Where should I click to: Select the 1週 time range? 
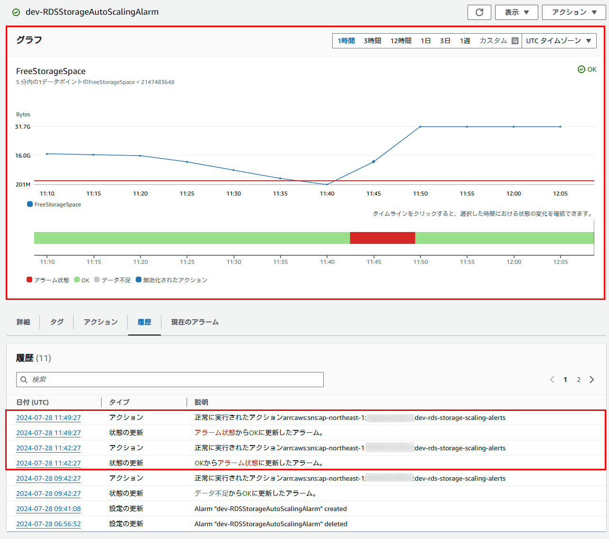tap(465, 41)
